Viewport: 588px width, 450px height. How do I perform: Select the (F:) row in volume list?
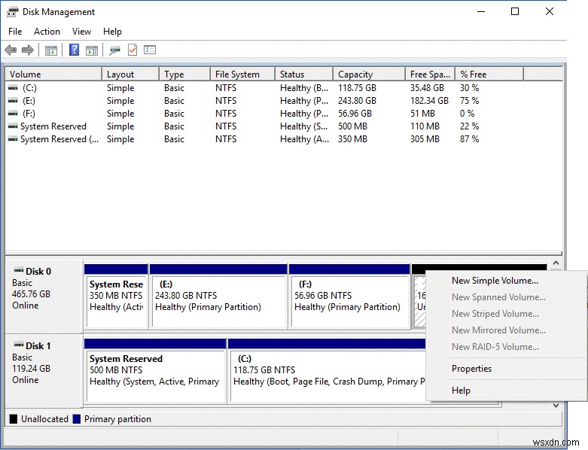coord(284,114)
